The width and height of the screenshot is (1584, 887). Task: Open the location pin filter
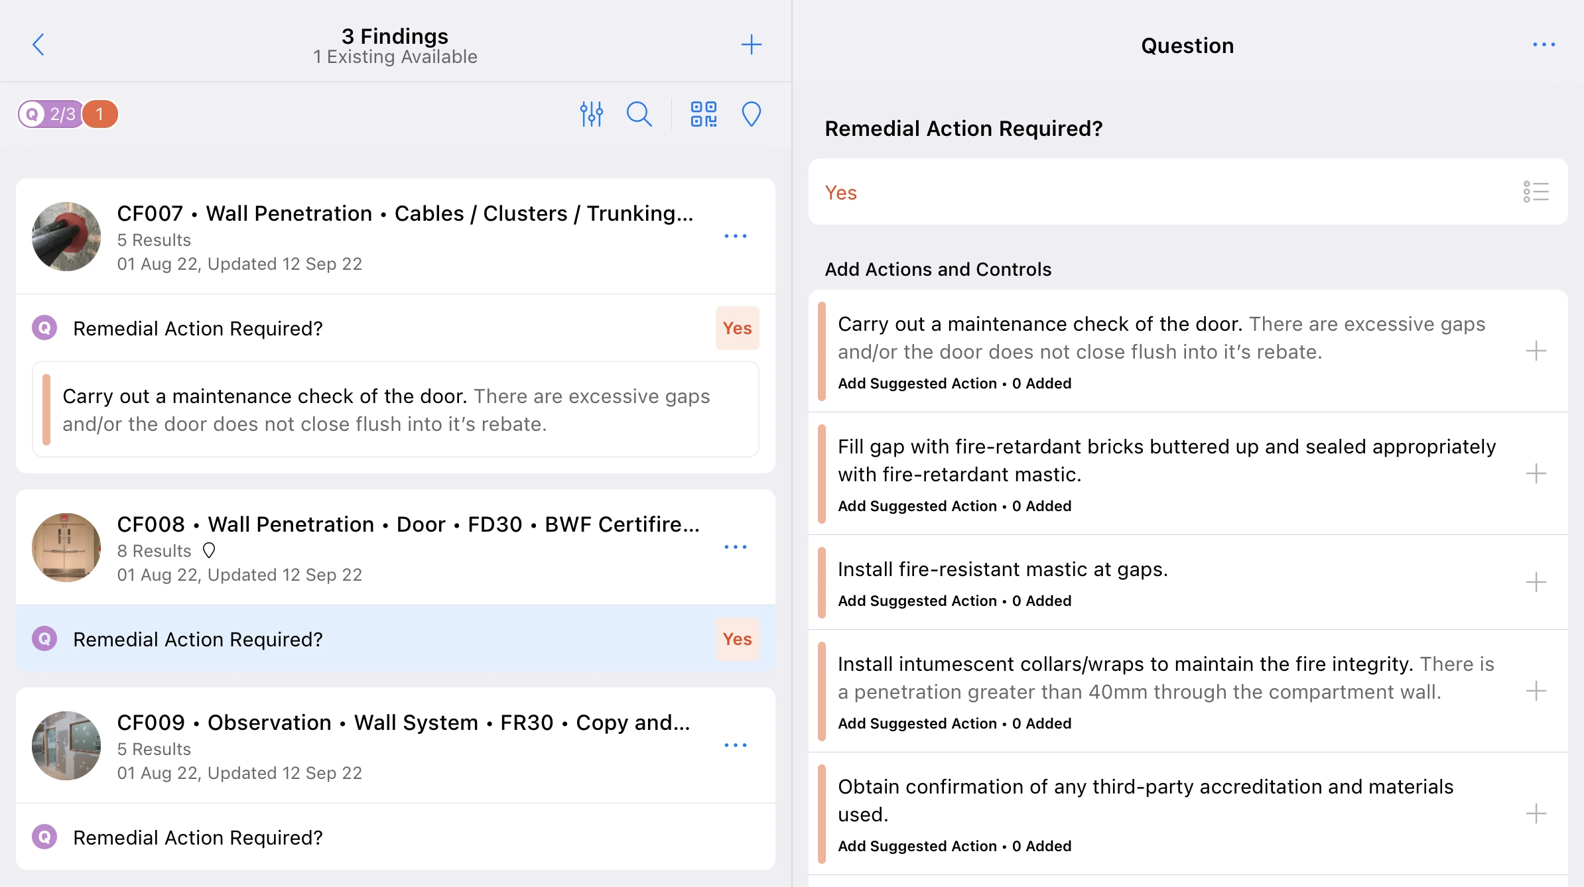[751, 114]
